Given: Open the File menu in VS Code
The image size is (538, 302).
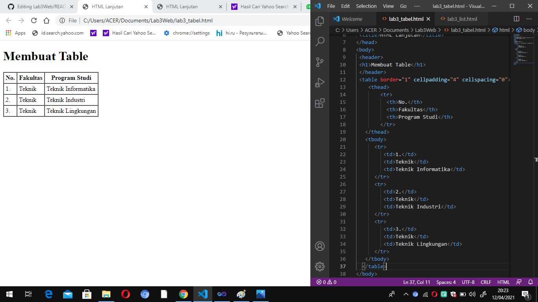Looking at the screenshot, I should (331, 6).
